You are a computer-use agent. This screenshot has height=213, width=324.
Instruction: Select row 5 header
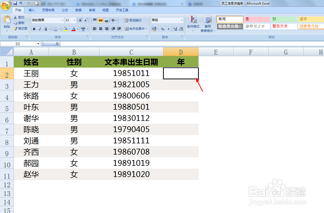(x=7, y=107)
